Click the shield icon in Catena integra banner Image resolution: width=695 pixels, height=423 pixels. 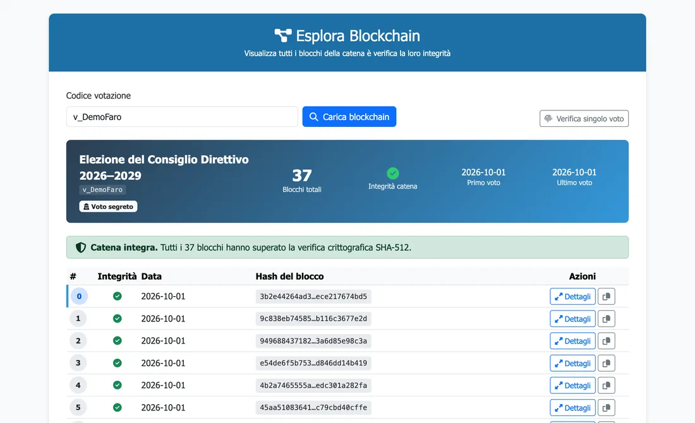(x=81, y=247)
